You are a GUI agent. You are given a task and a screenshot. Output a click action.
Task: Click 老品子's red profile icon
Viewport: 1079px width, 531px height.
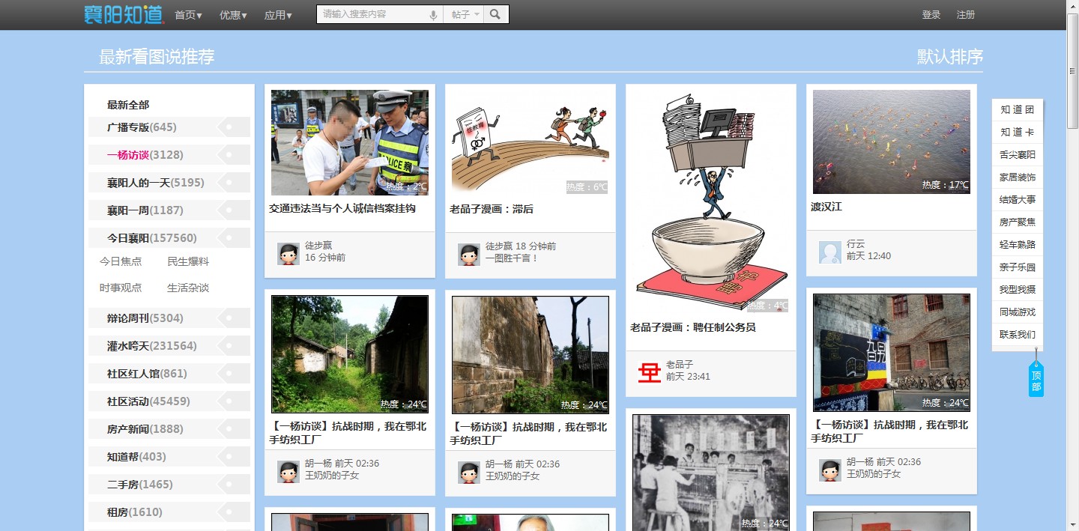(649, 370)
